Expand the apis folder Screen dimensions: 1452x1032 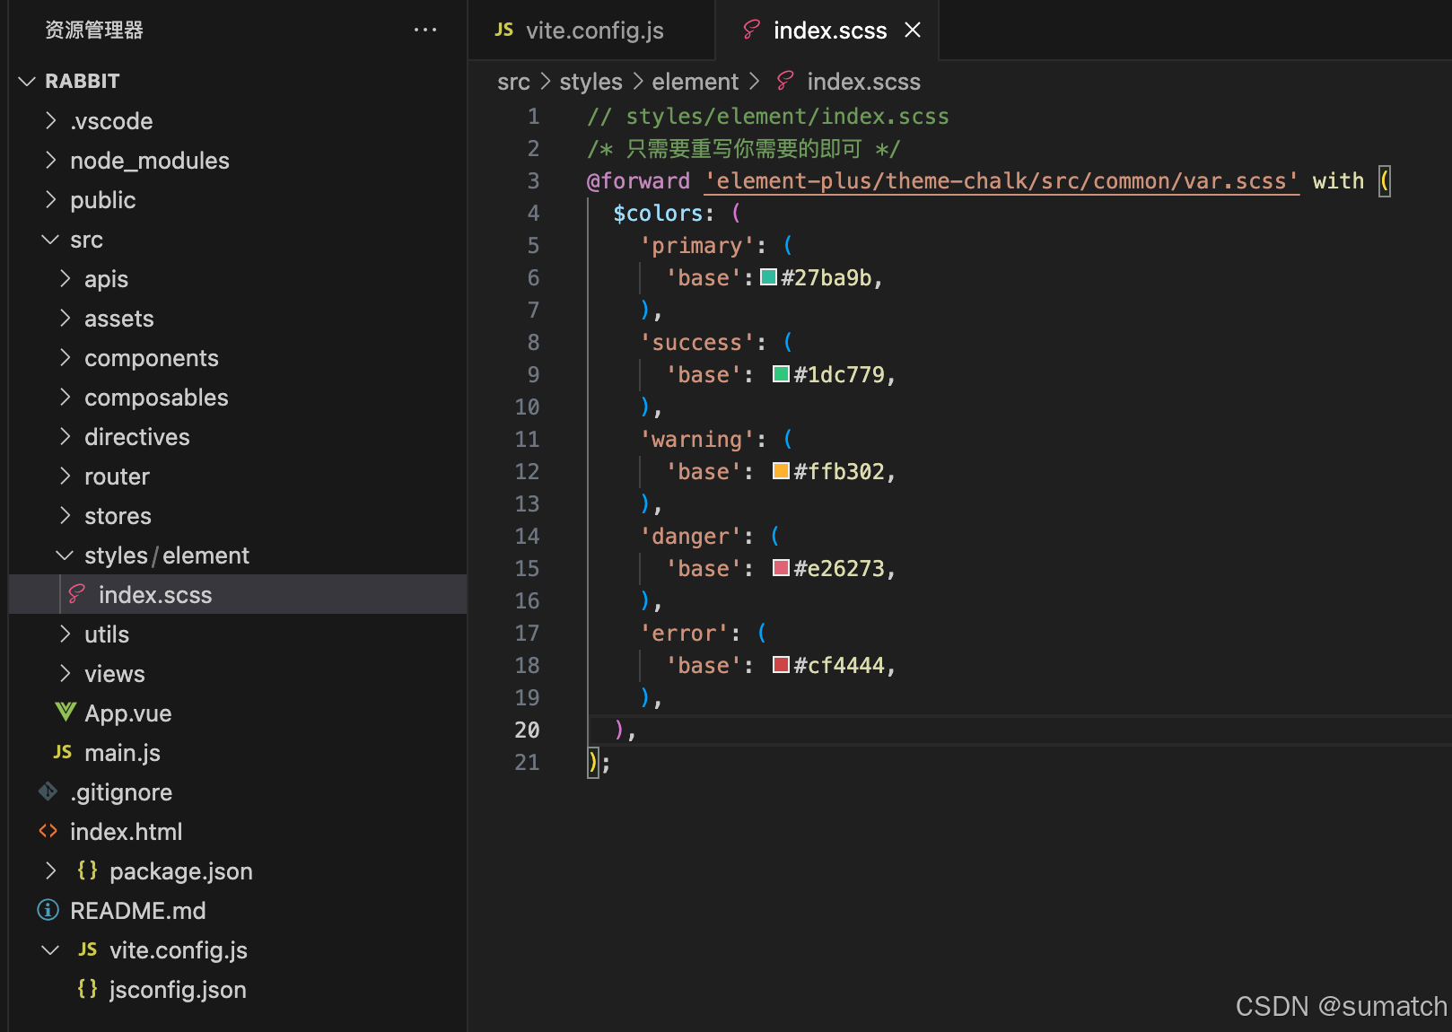65,278
